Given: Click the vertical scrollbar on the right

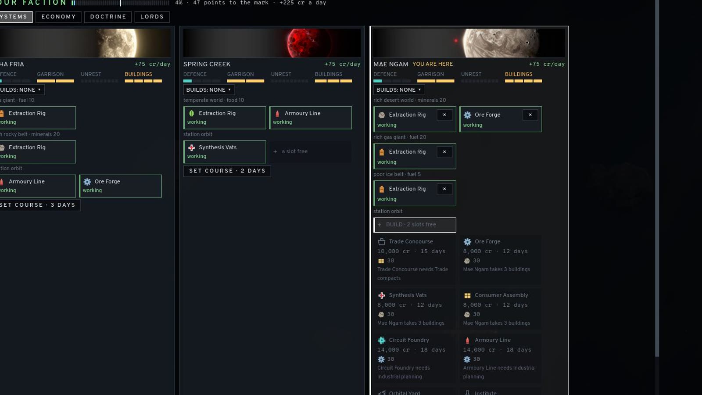Looking at the screenshot, I should coord(657,178).
